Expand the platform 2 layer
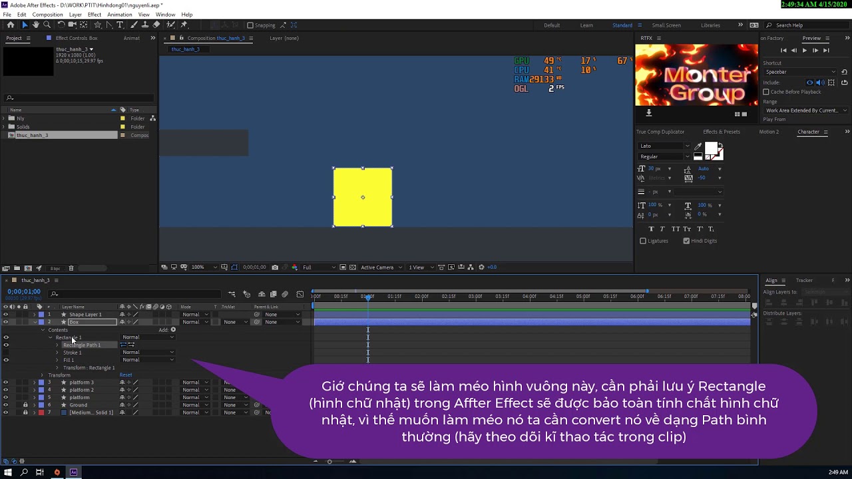 tap(35, 390)
